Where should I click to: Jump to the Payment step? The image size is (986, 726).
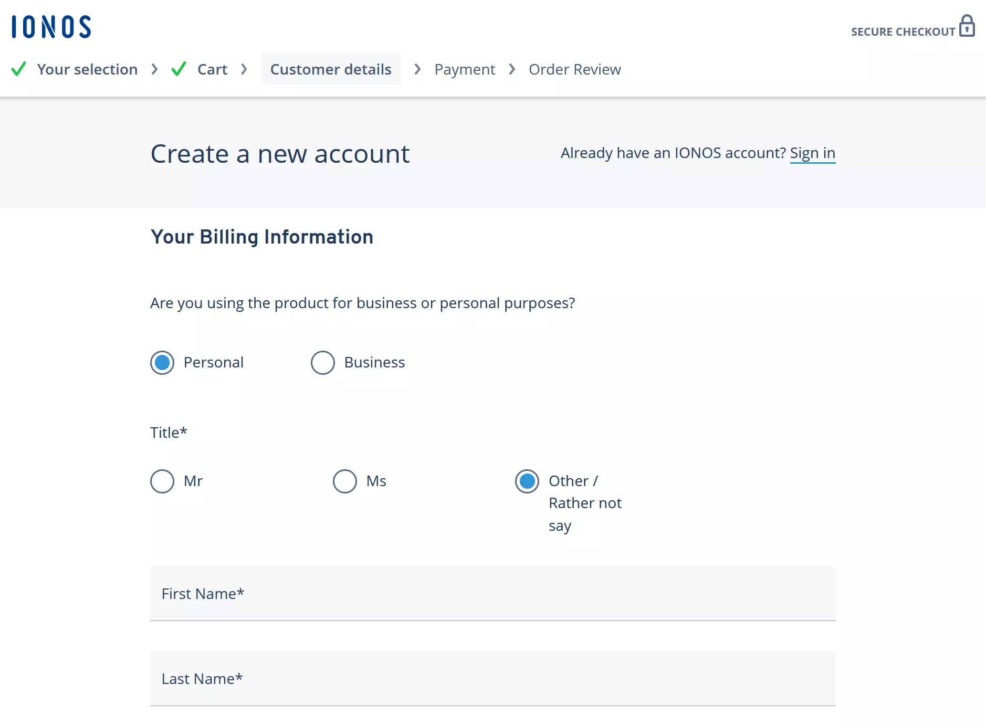465,69
